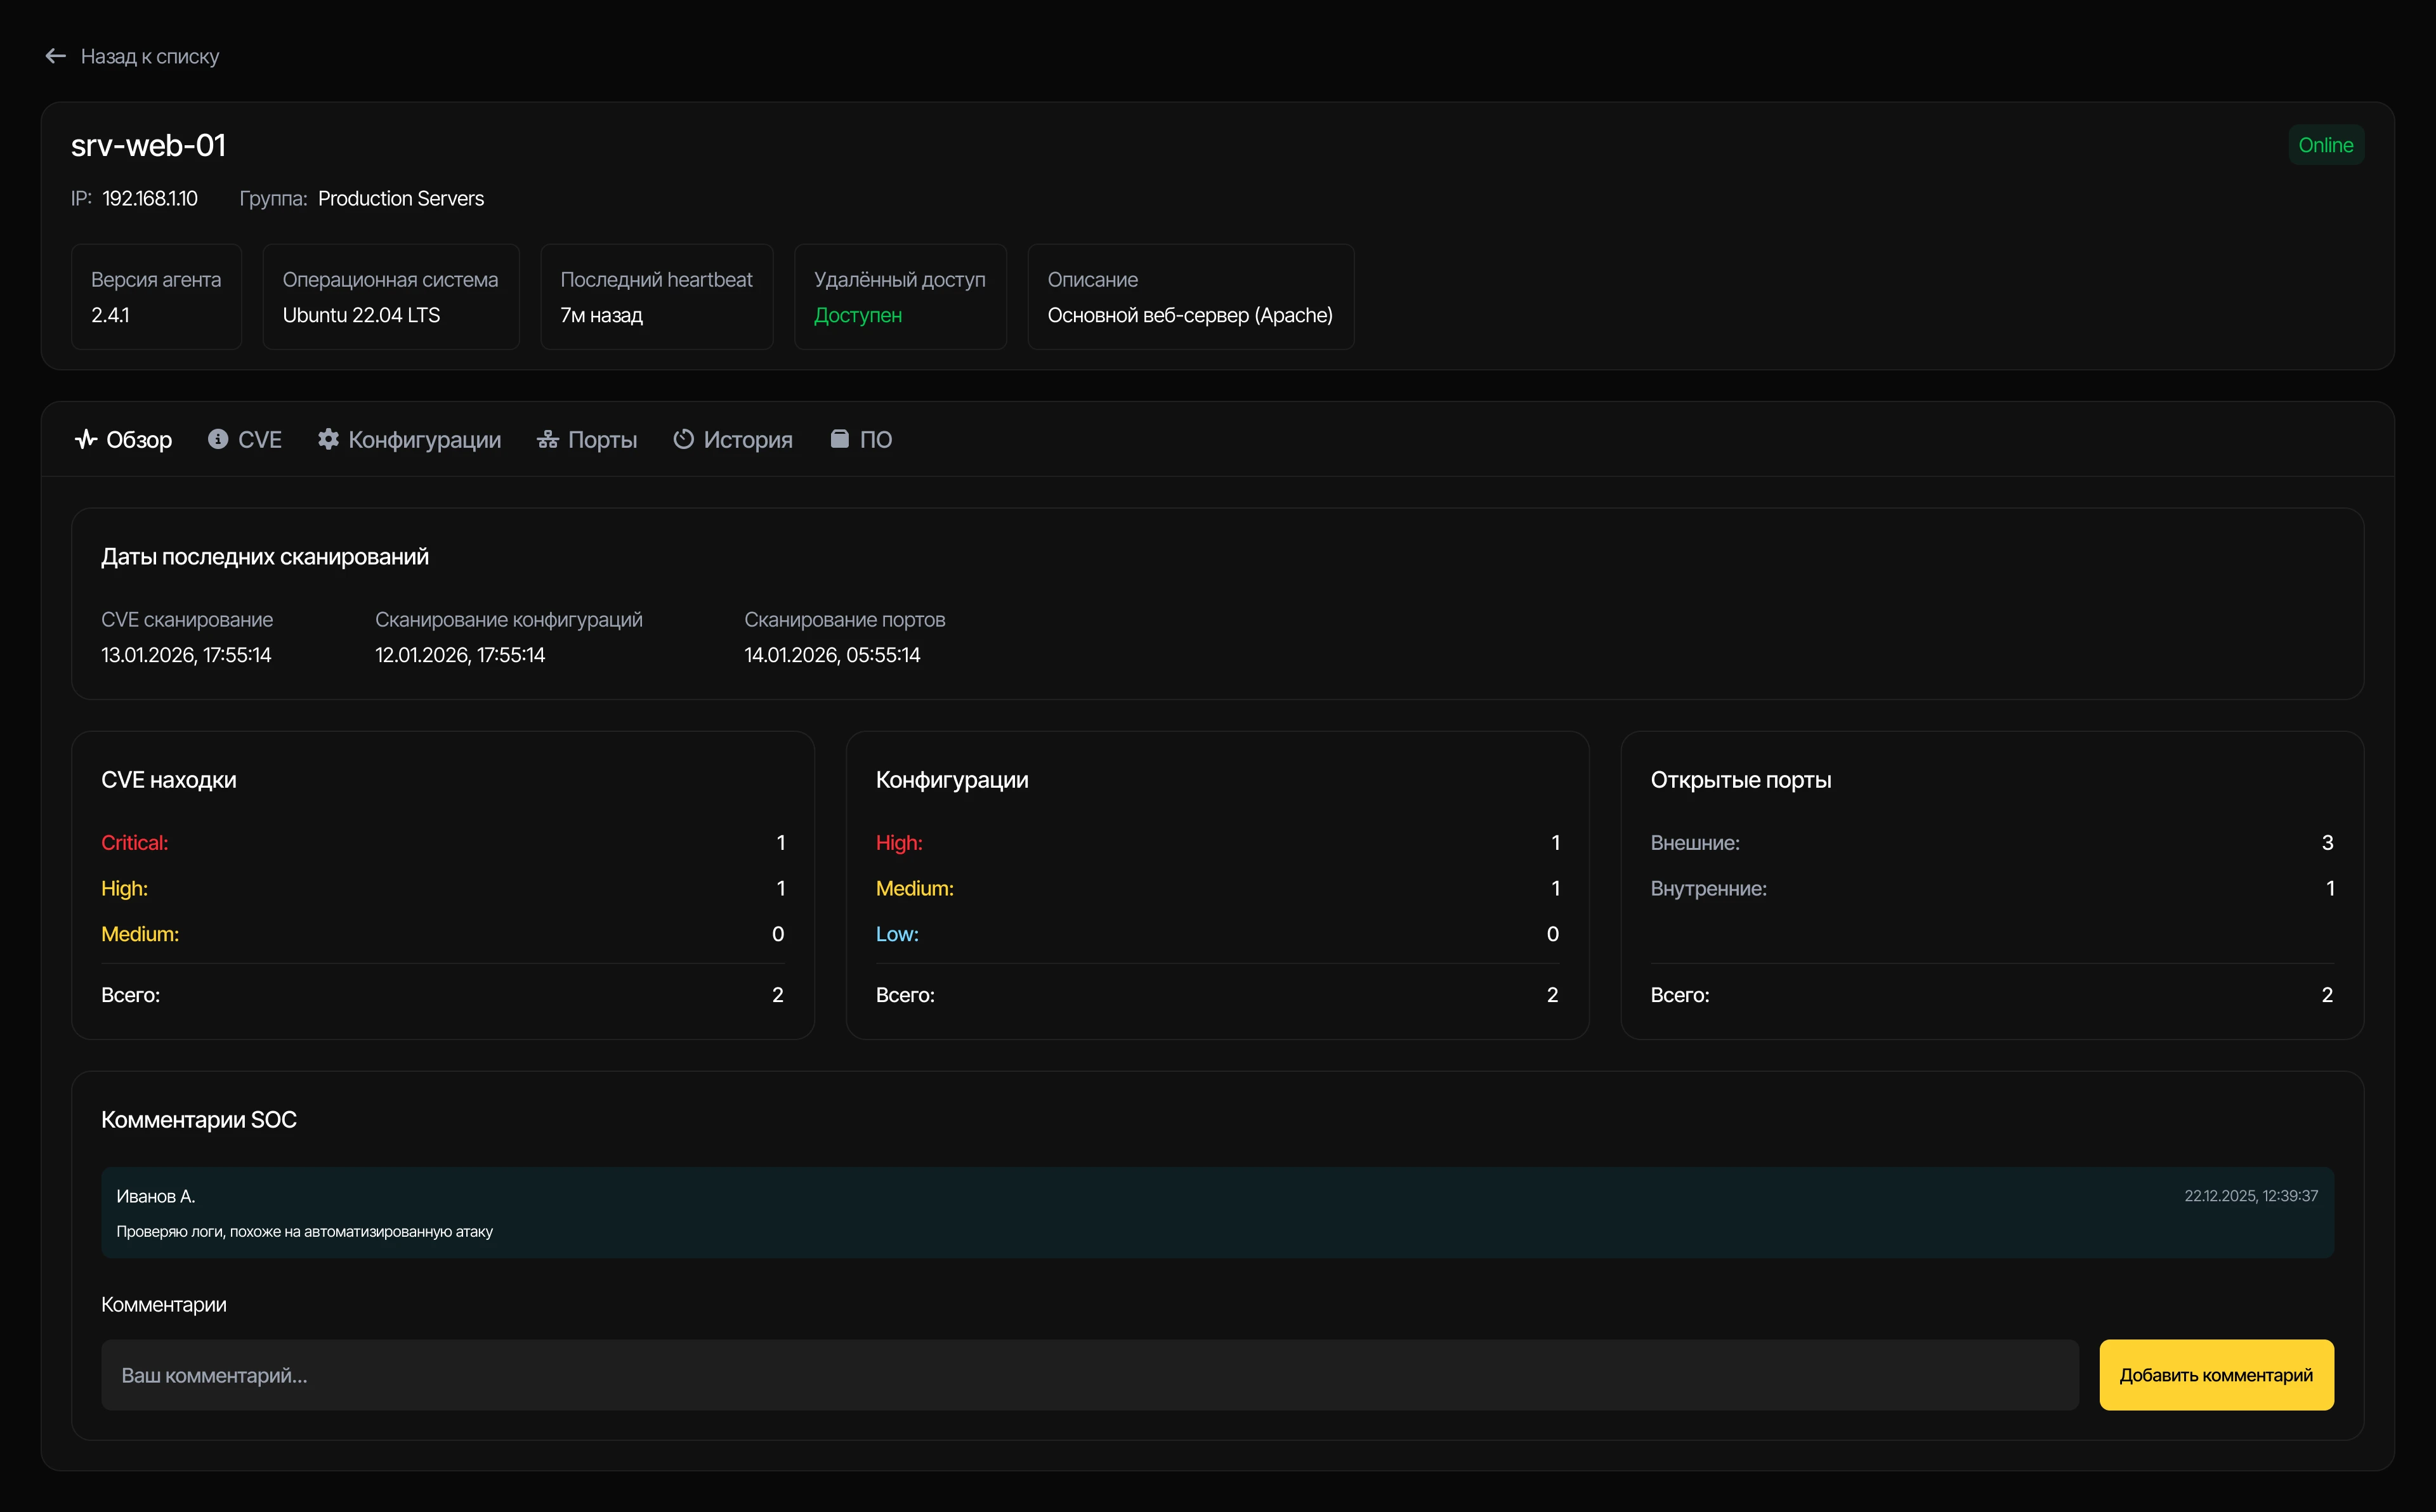Click port scan date 14.01.2026, 05:55:14
The image size is (2436, 1512).
tap(832, 655)
